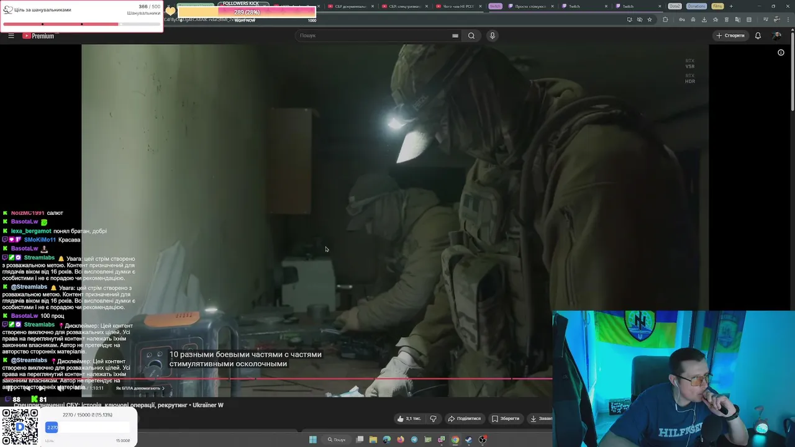Click the 'BasotaLw 100 проц' chat message

34,316
